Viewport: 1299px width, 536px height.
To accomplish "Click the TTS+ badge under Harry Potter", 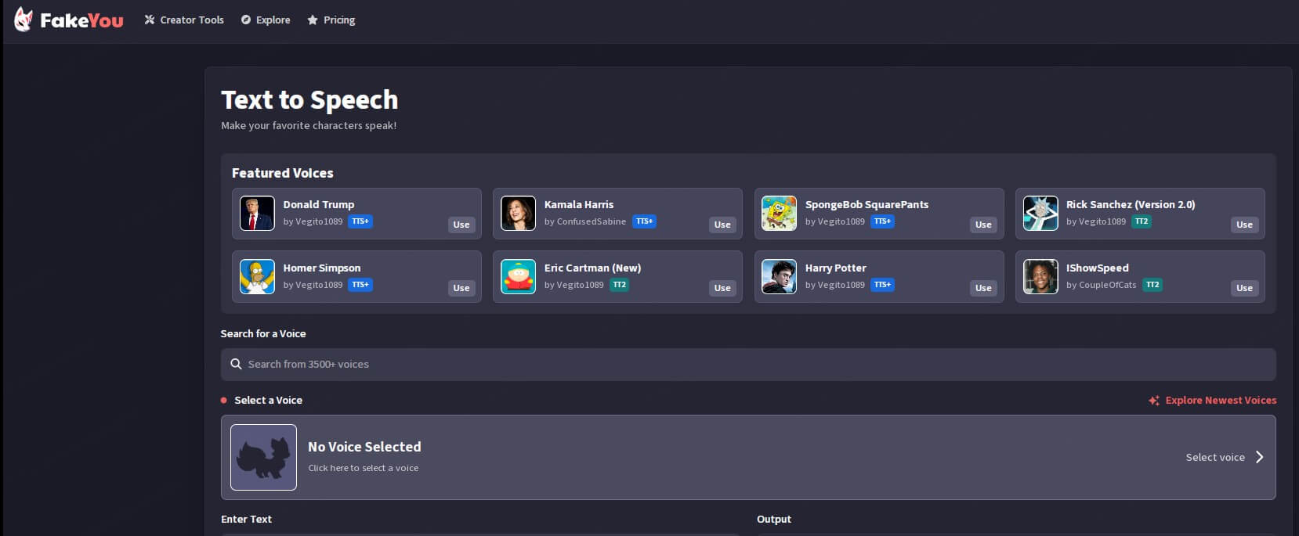I will (882, 285).
